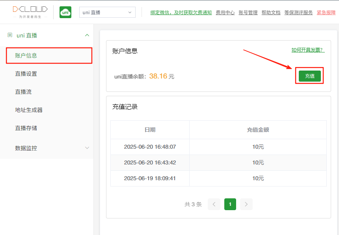339x235 pixels.
Task: Open the 如何开具发票 link
Action: pyautogui.click(x=308, y=50)
